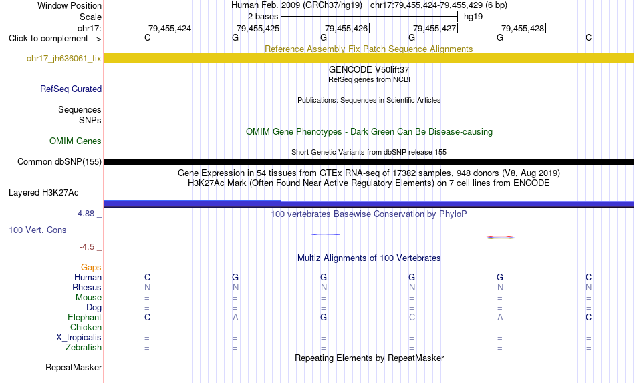The image size is (635, 383).
Task: Click Rhesus N under 79,455,426 column
Action: 324,287
